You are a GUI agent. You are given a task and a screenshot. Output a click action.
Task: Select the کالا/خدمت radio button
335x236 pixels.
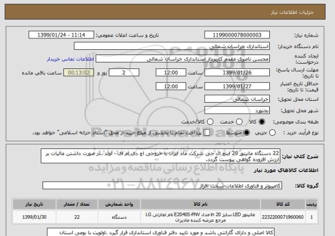coord(210,122)
